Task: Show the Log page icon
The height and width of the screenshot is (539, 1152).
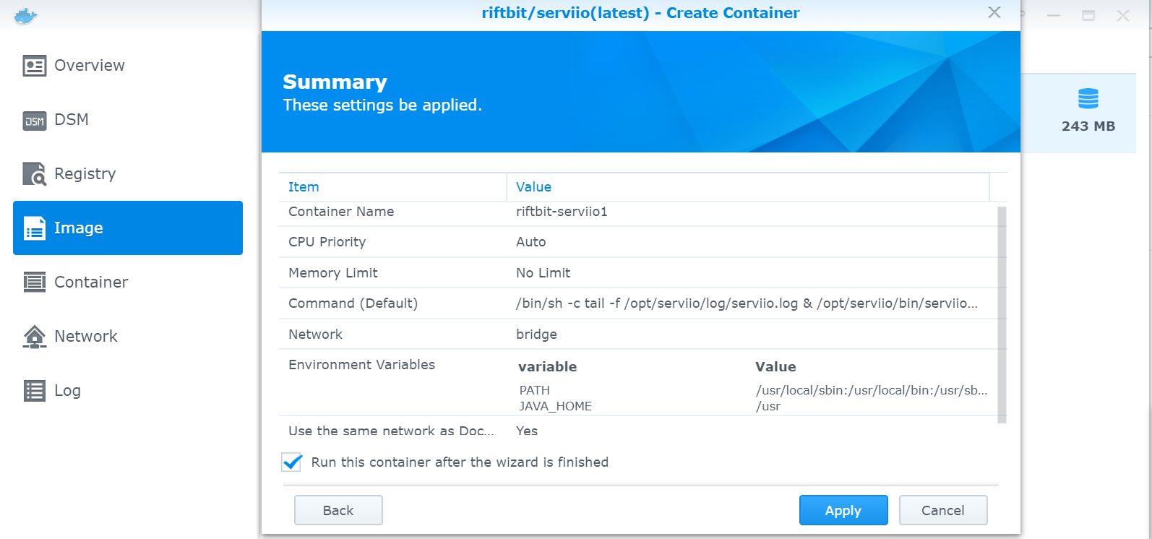Action: click(x=35, y=391)
